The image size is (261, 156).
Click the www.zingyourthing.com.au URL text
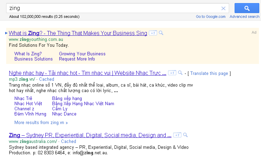[x=36, y=40]
